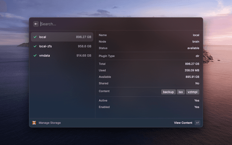
Task: Click the Proxmox logo in the footer
Action: click(34, 123)
